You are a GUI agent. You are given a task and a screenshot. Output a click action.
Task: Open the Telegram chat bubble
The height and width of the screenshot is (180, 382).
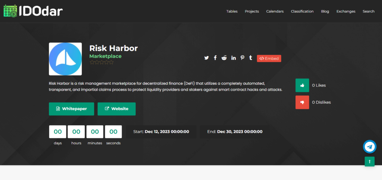coord(370,147)
